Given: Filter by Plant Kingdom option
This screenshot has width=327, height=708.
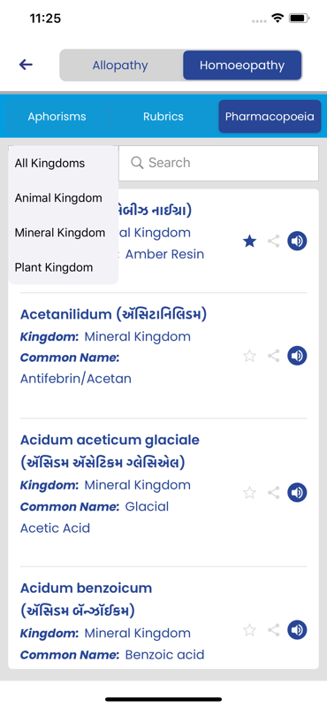Looking at the screenshot, I should click(x=63, y=267).
